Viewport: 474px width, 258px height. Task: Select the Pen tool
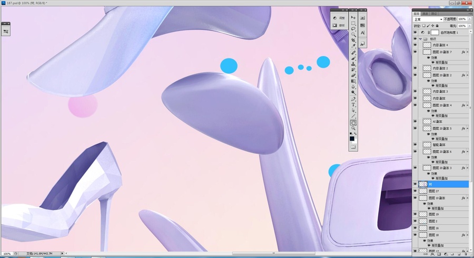pos(353,99)
